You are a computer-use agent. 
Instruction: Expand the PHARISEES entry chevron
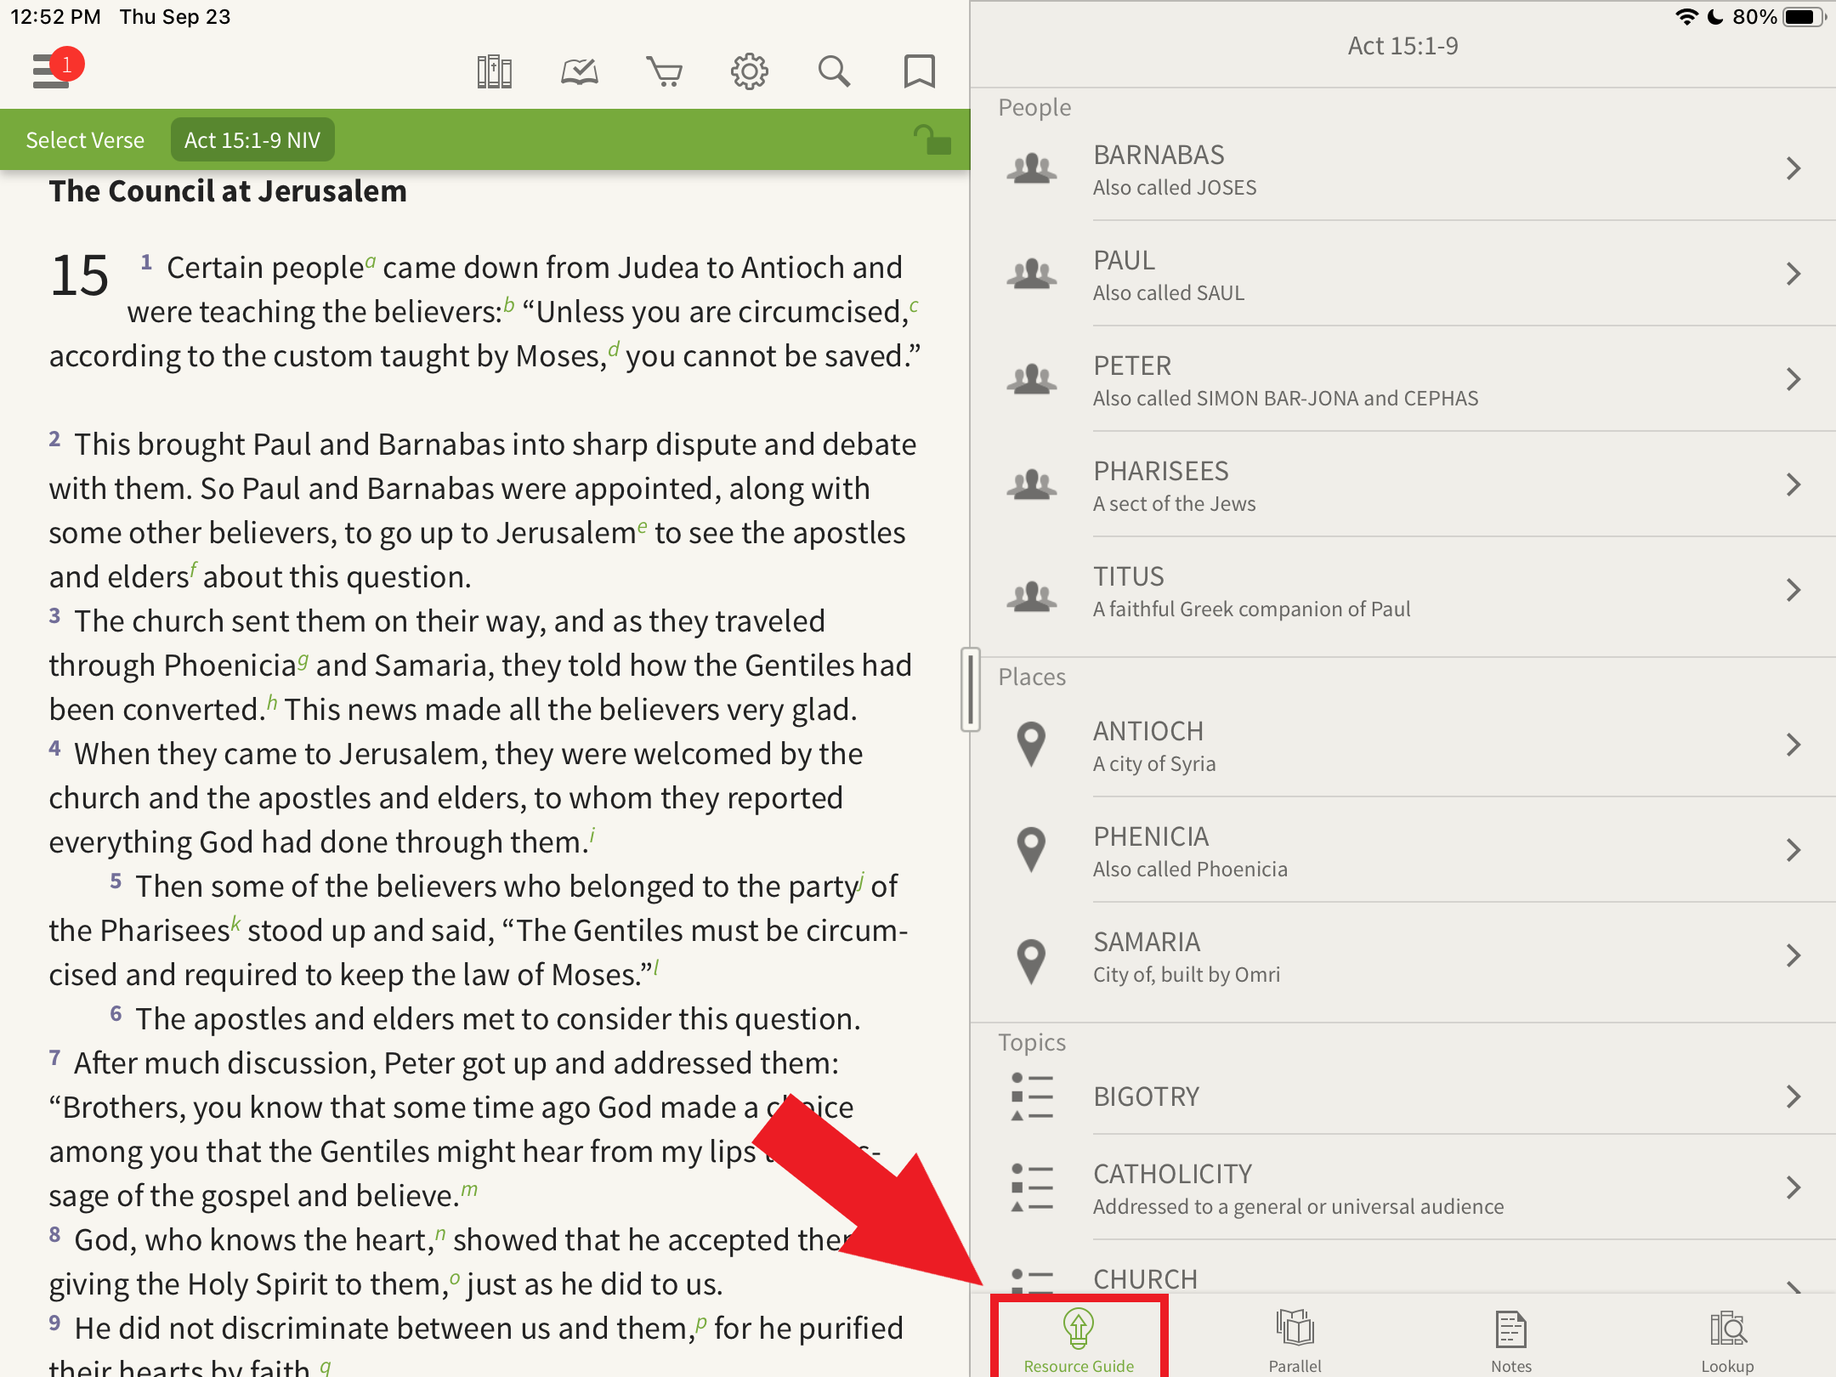click(1793, 484)
